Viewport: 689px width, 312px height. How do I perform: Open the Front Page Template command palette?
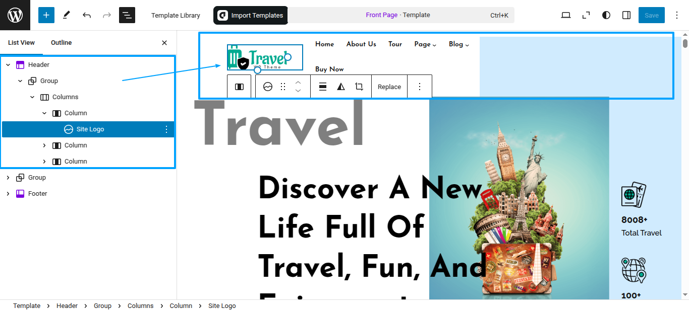[401, 15]
